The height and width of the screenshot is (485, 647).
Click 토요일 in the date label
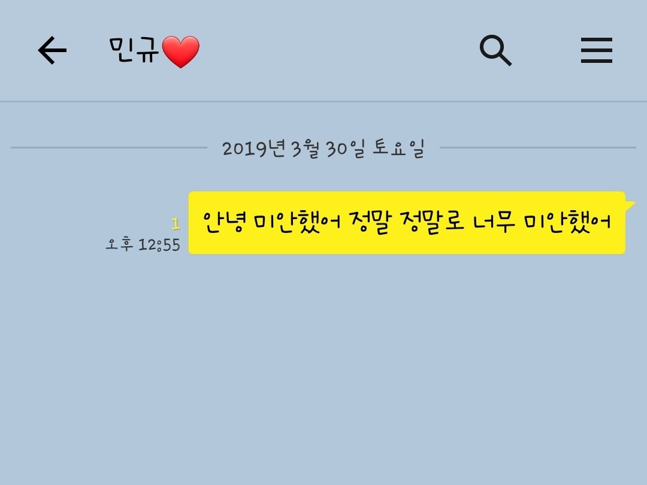pyautogui.click(x=398, y=148)
